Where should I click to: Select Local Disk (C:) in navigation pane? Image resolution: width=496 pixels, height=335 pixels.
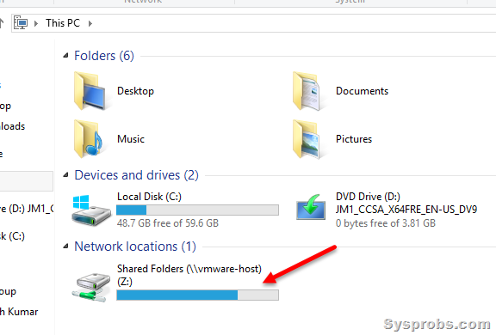[x=12, y=236]
